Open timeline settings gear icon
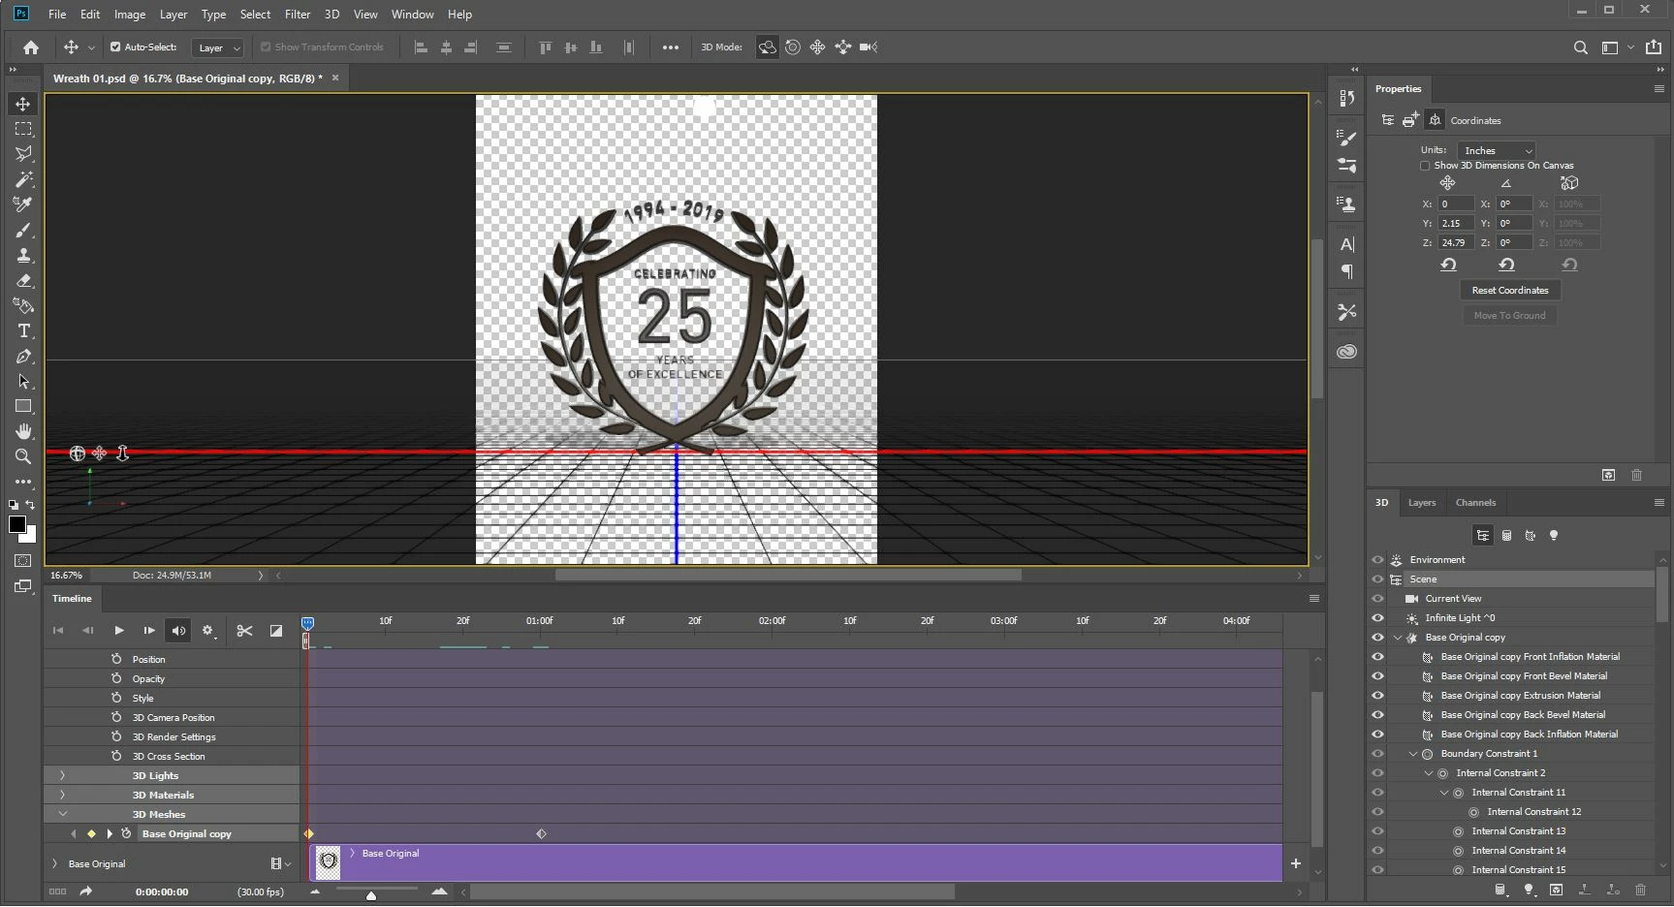 207,631
